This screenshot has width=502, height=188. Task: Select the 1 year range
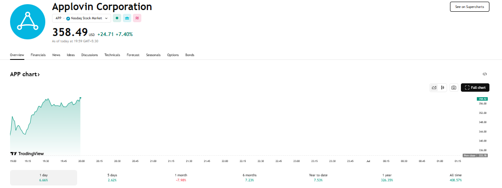pyautogui.click(x=387, y=178)
